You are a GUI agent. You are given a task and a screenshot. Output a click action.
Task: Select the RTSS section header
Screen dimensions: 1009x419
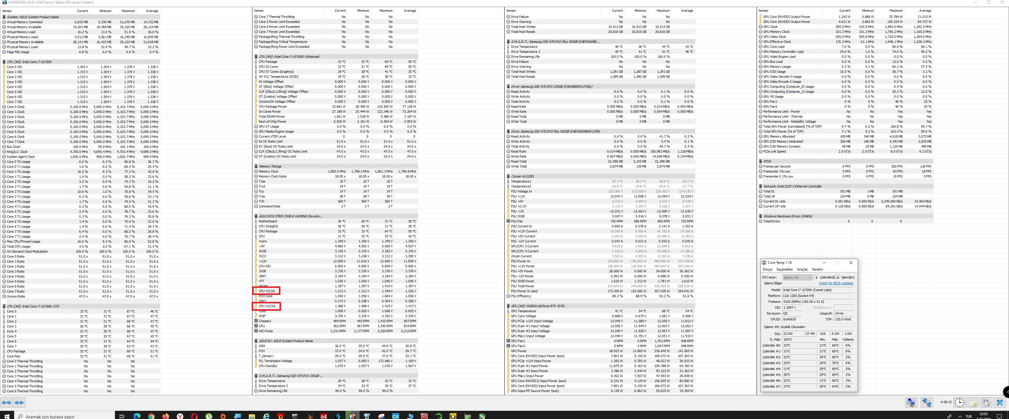845,161
